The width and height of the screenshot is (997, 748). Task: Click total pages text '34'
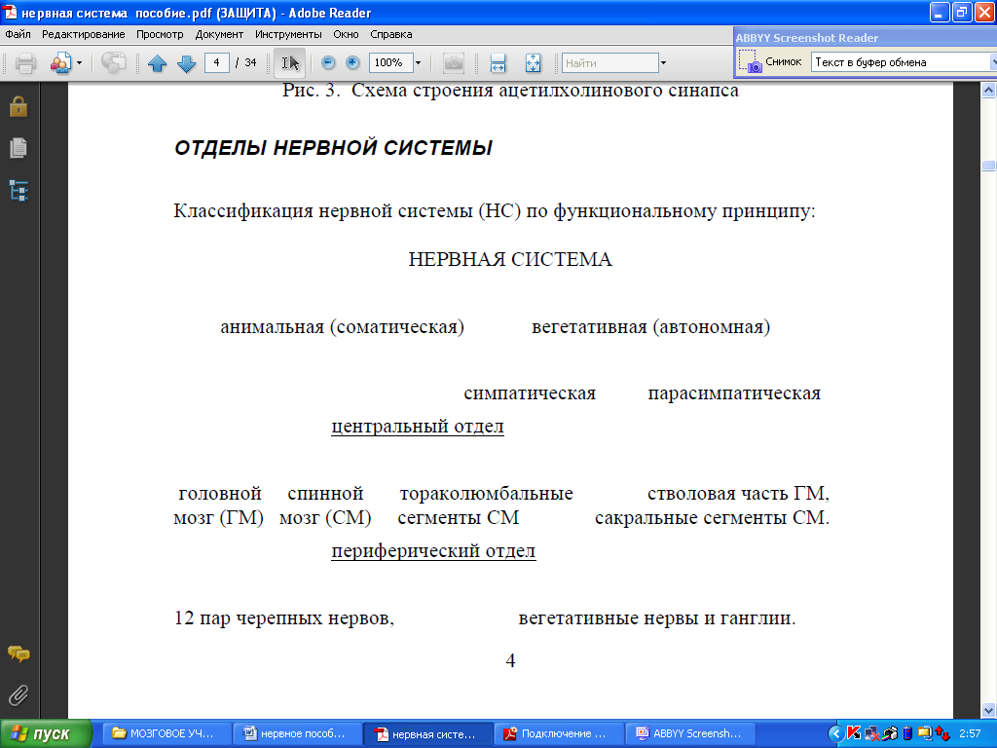(x=250, y=62)
